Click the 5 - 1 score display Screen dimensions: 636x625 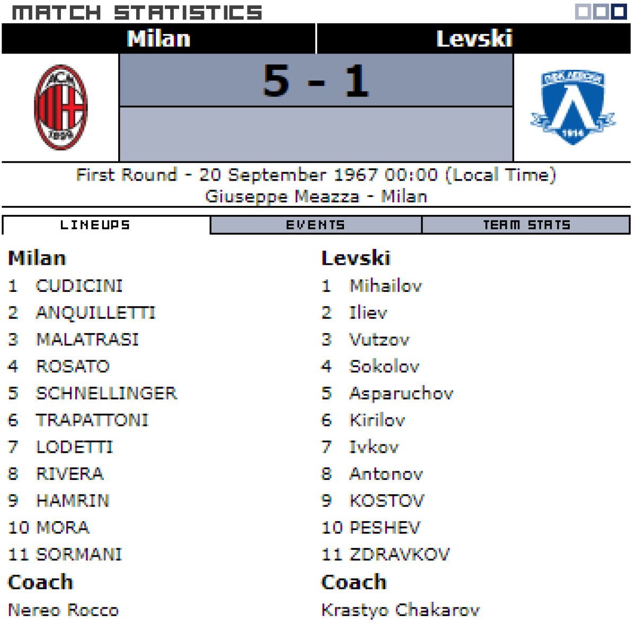click(x=316, y=81)
